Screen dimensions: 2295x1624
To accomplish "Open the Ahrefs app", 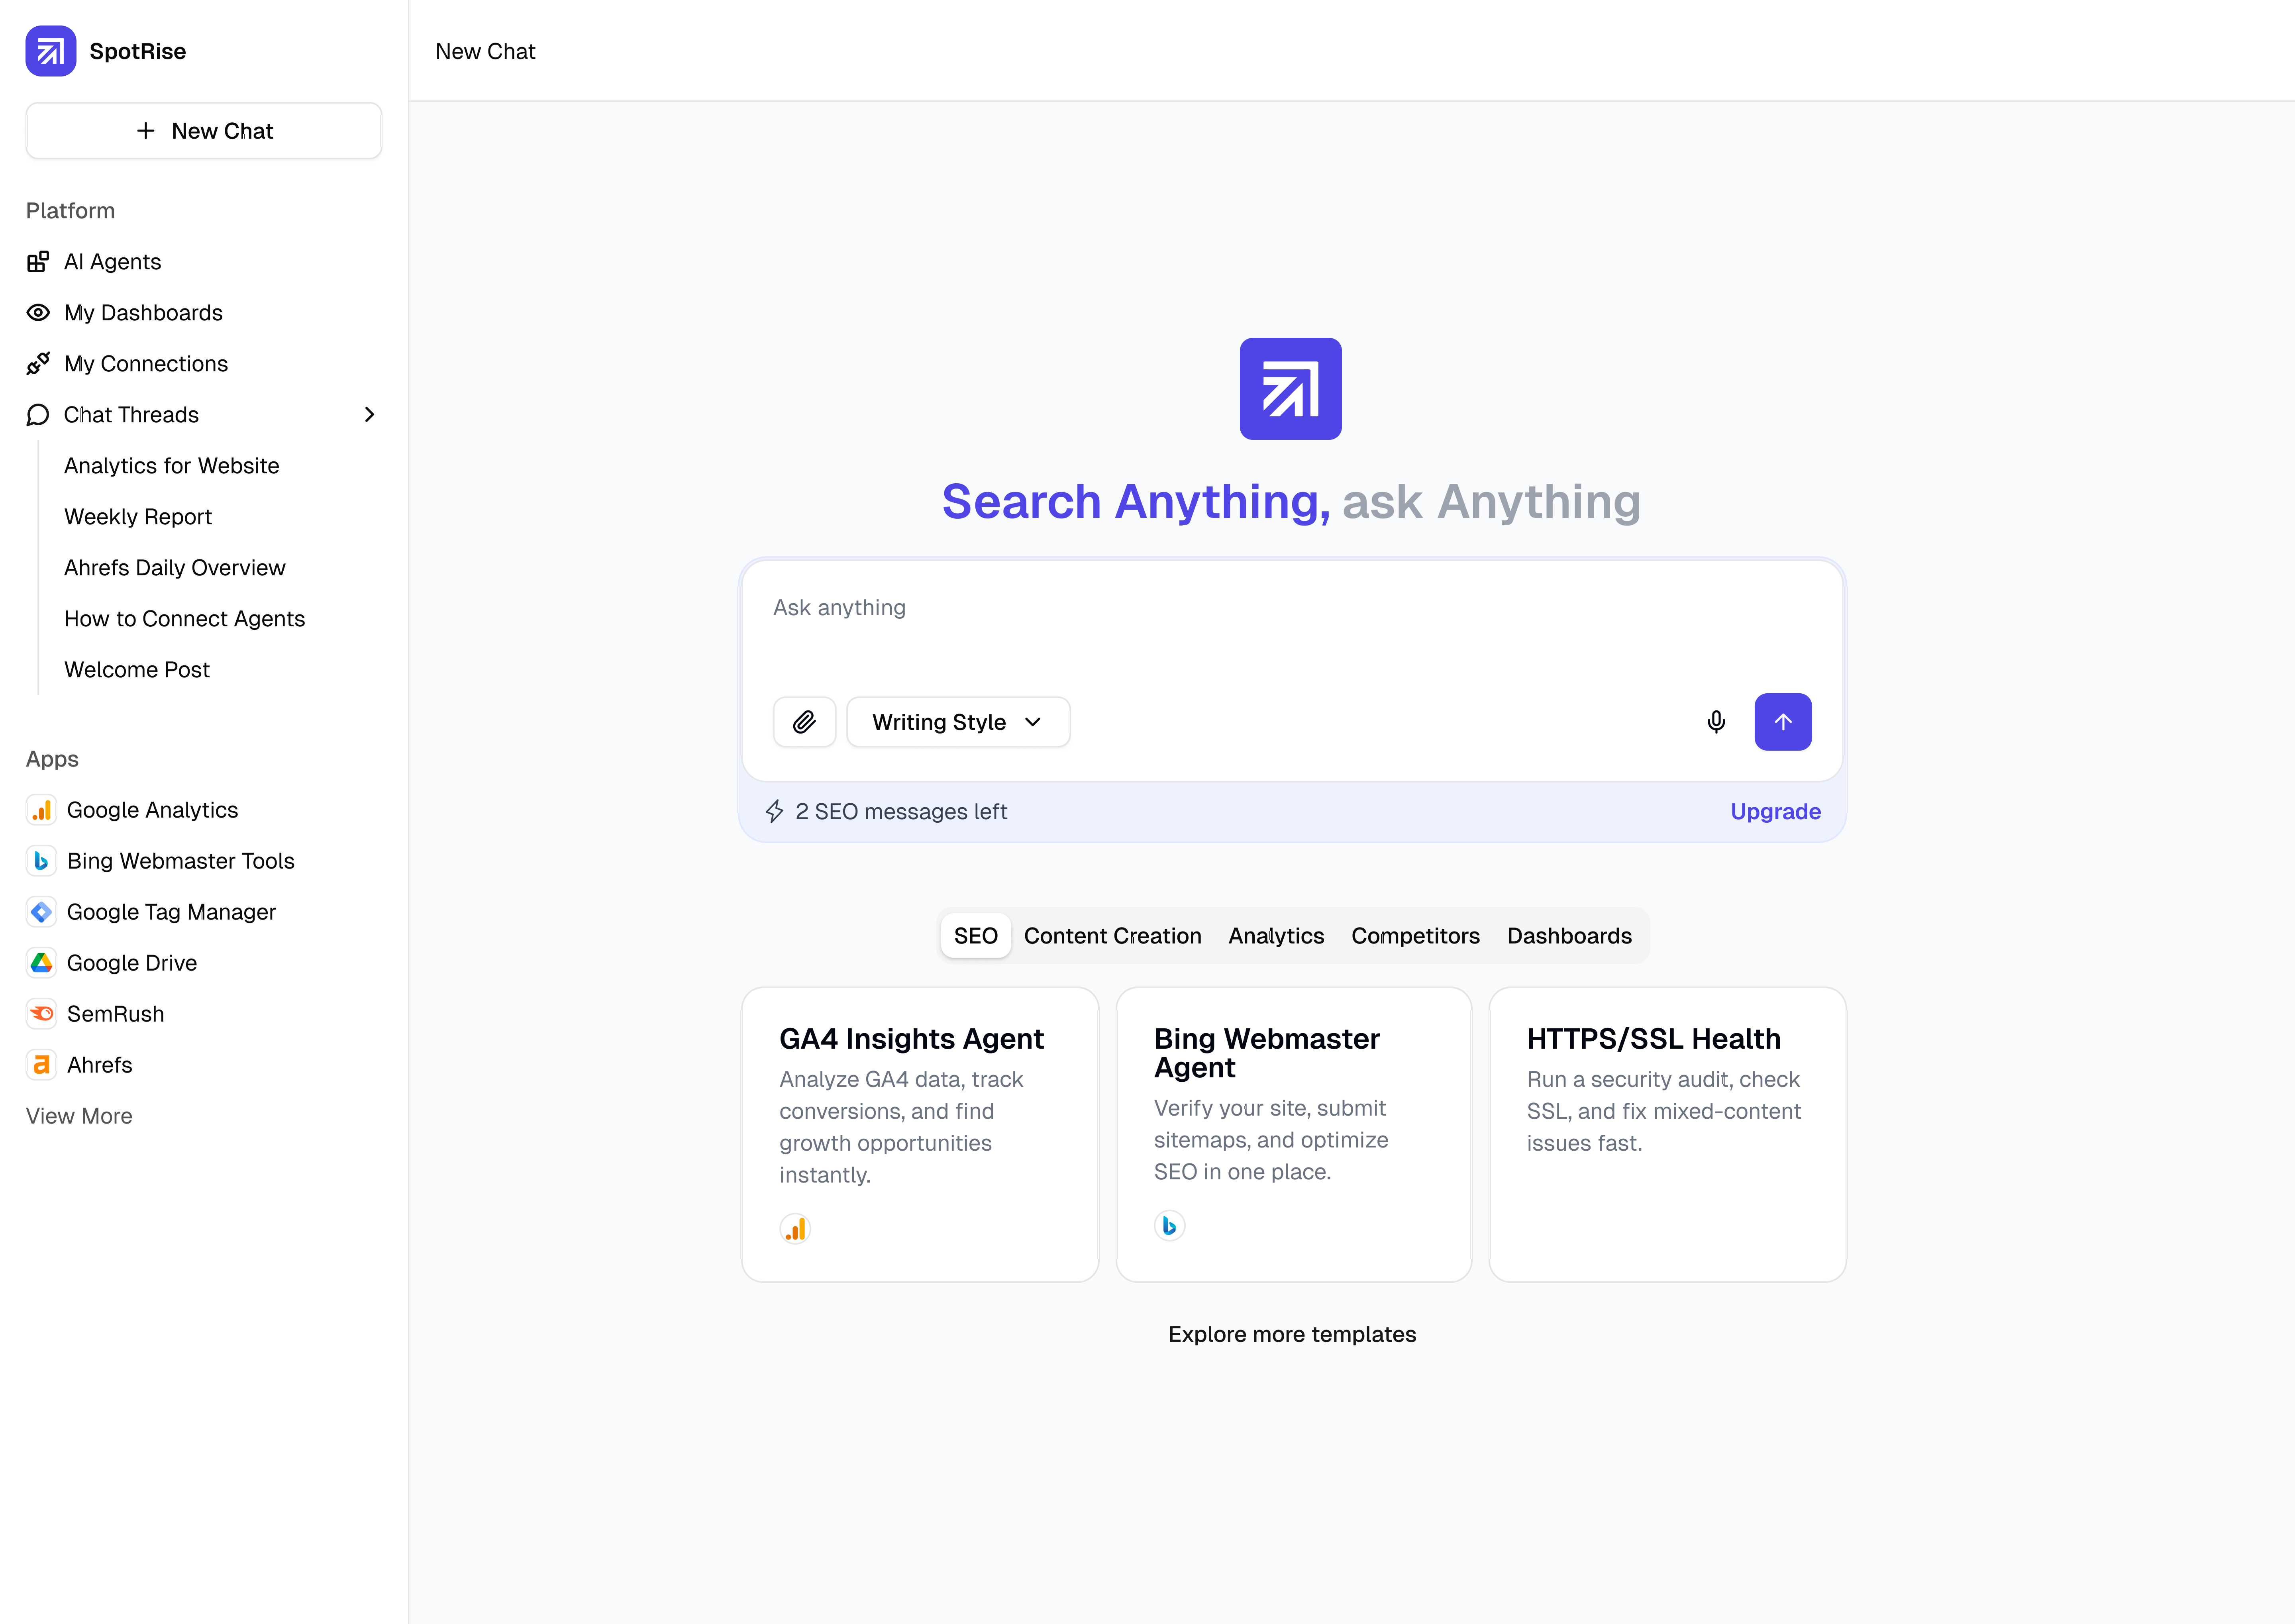I will click(99, 1065).
